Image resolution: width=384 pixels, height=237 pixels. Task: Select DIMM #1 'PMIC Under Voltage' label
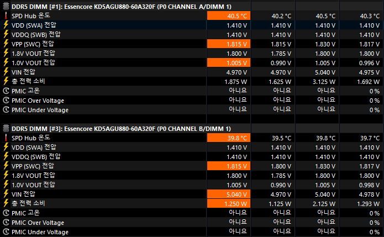coord(40,110)
